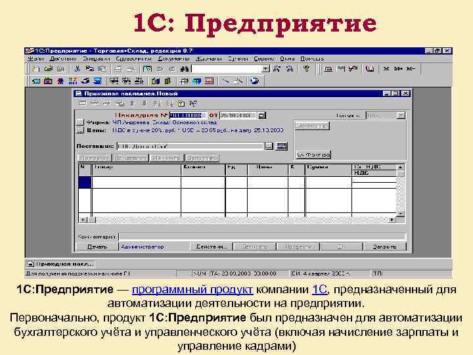Open the Файл menu
The width and height of the screenshot is (473, 355).
click(x=35, y=59)
